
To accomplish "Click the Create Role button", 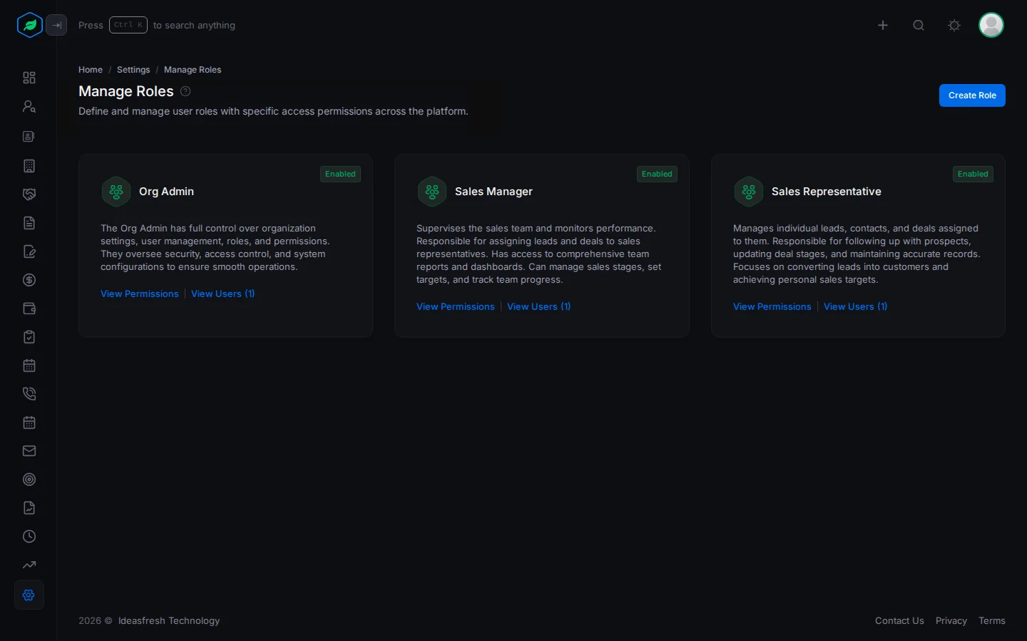I will (972, 95).
